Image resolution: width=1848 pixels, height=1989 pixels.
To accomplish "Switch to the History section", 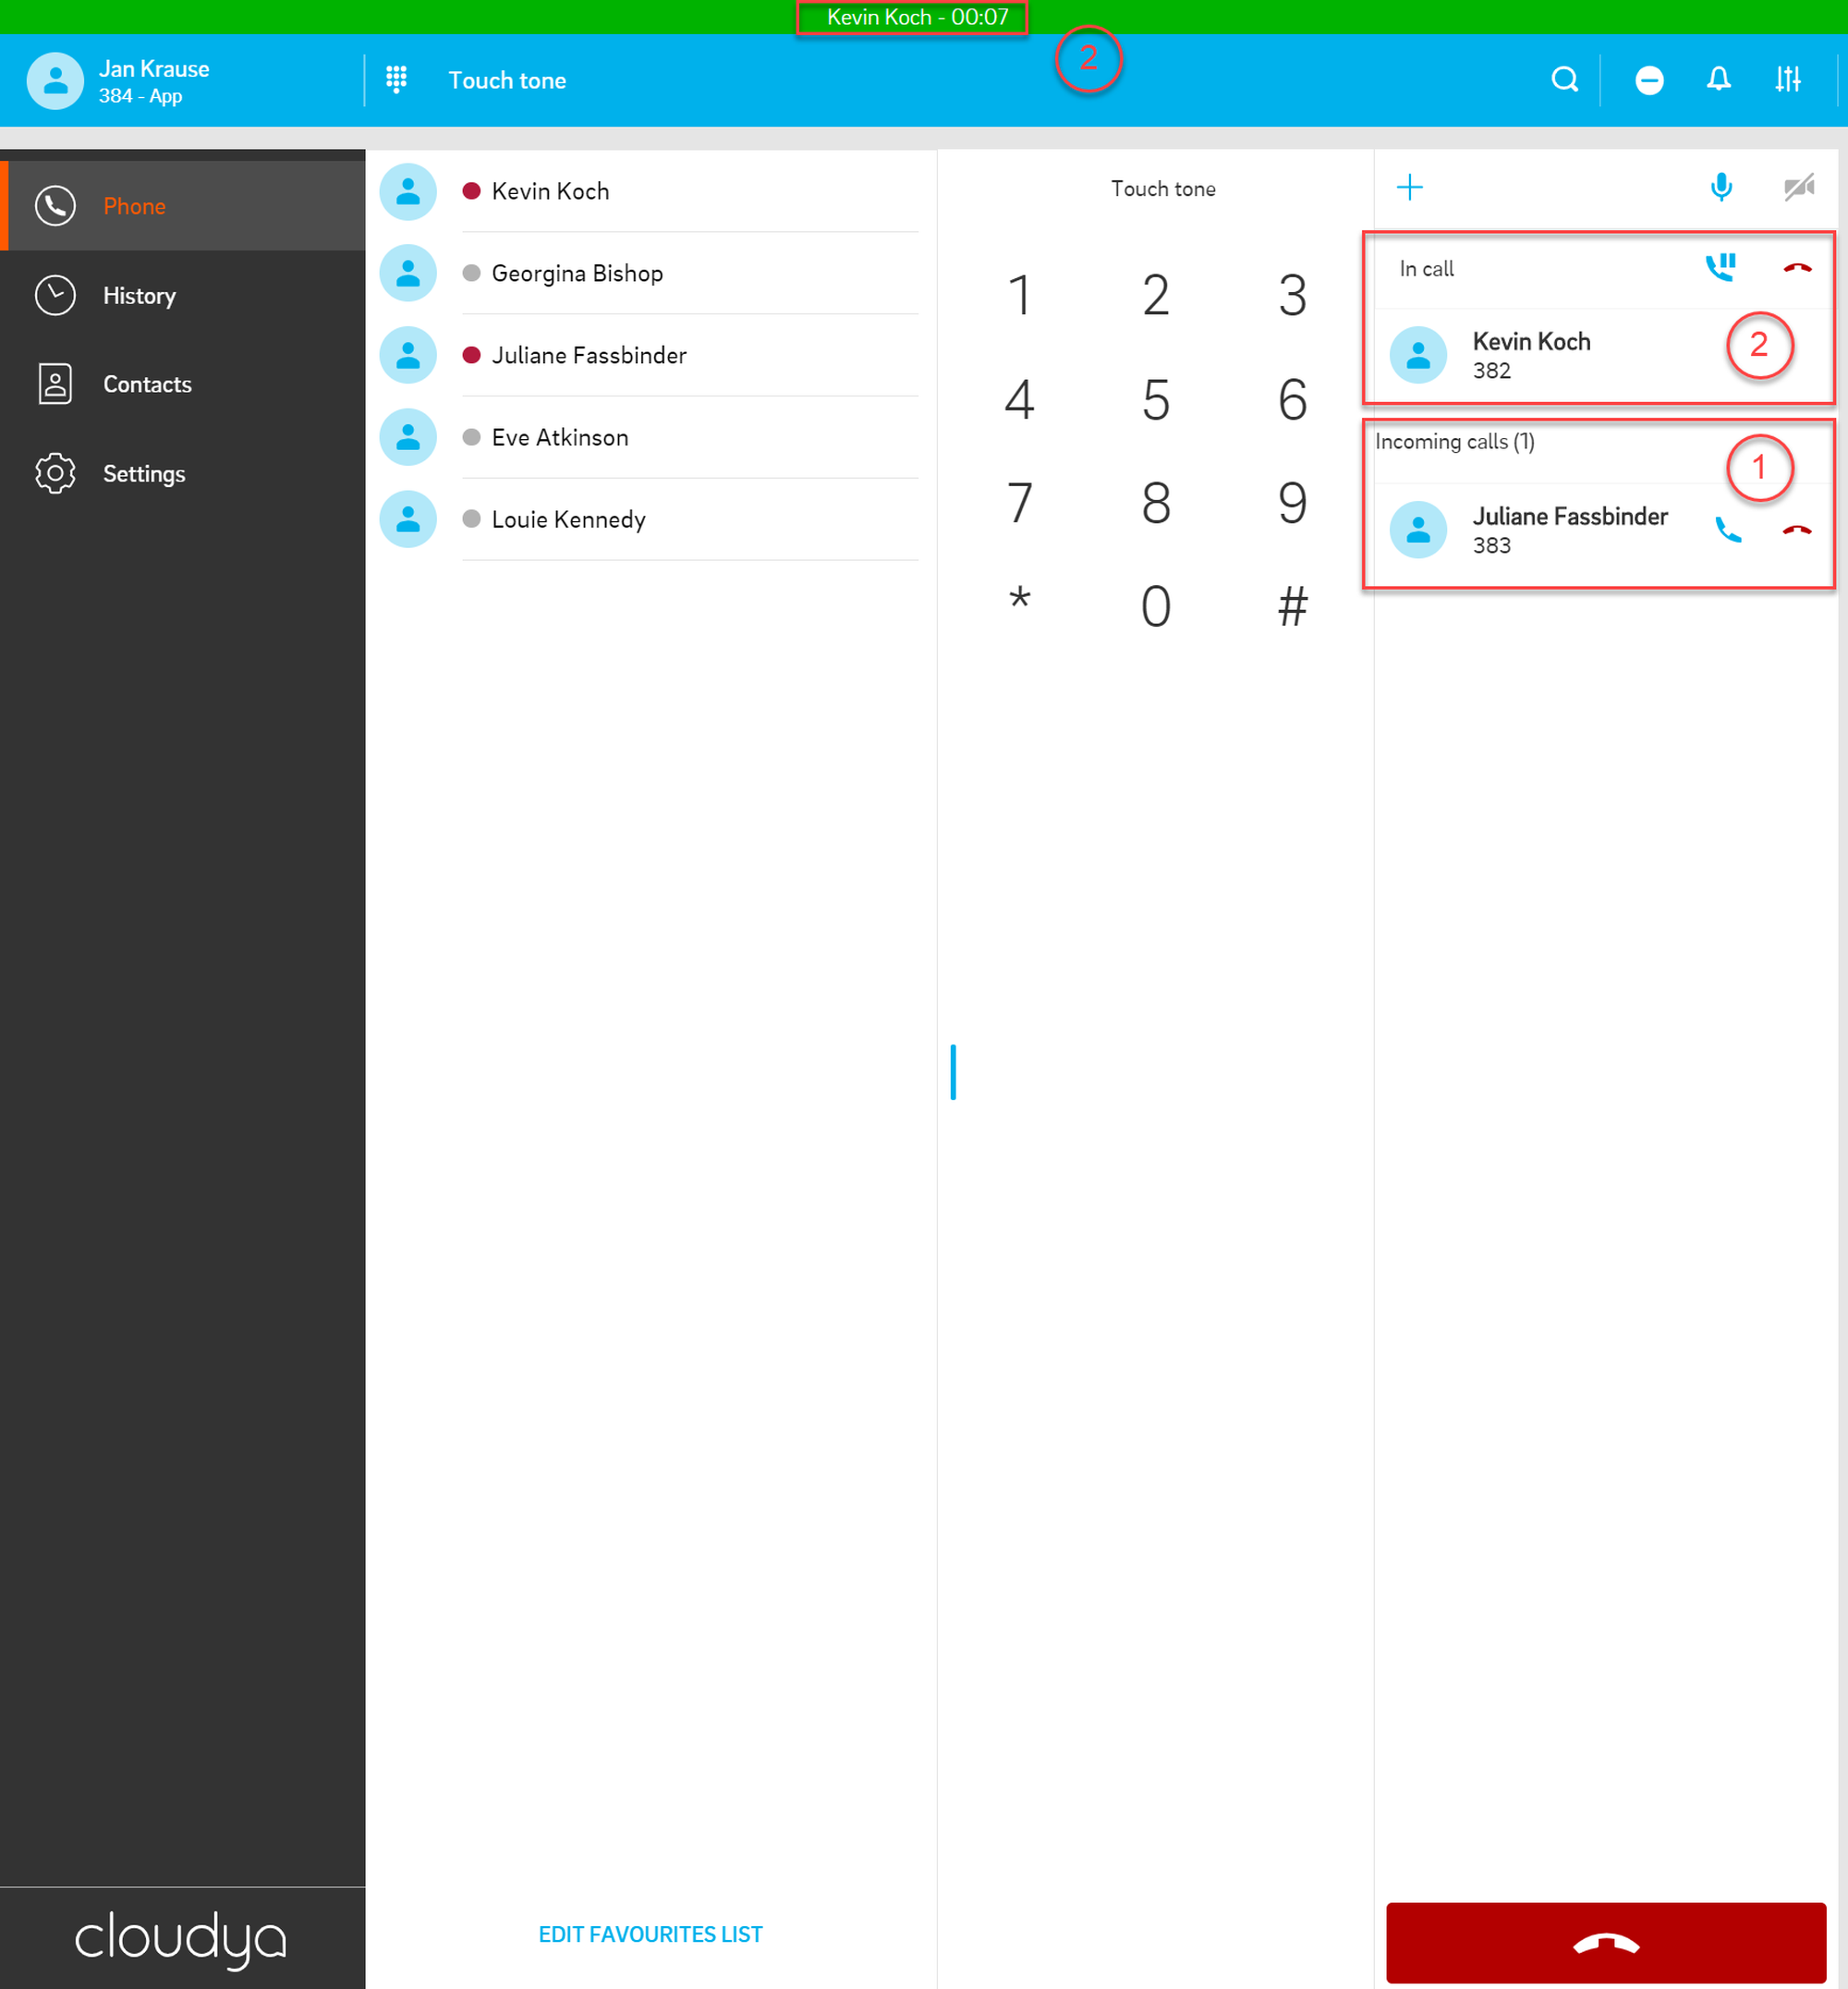I will coord(139,296).
